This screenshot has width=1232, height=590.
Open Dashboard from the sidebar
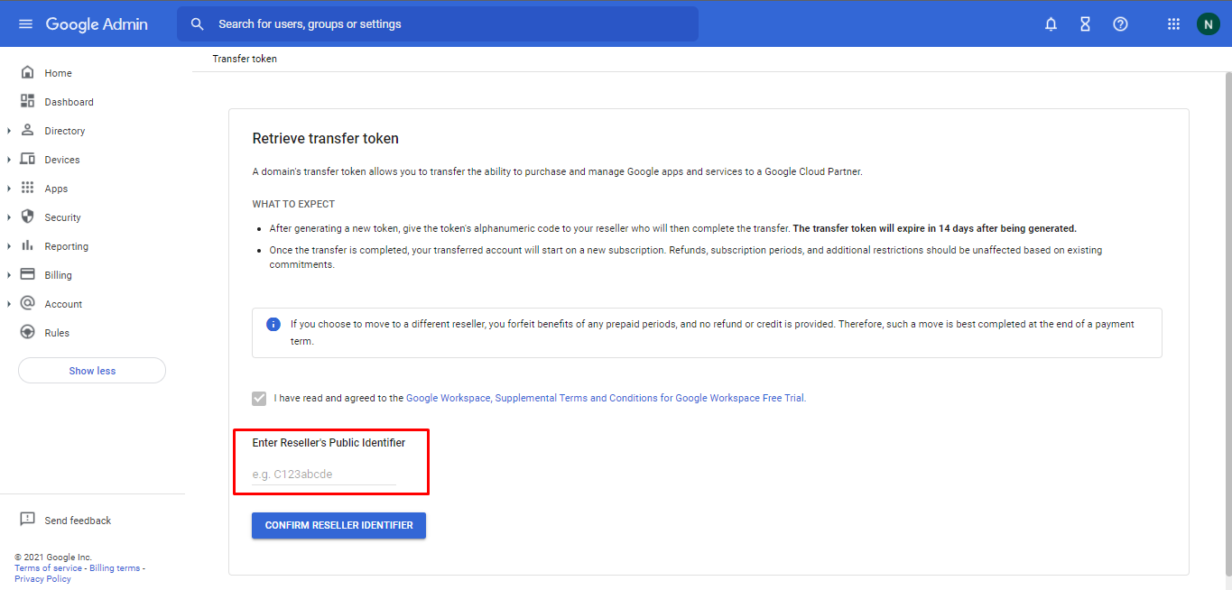(x=69, y=102)
